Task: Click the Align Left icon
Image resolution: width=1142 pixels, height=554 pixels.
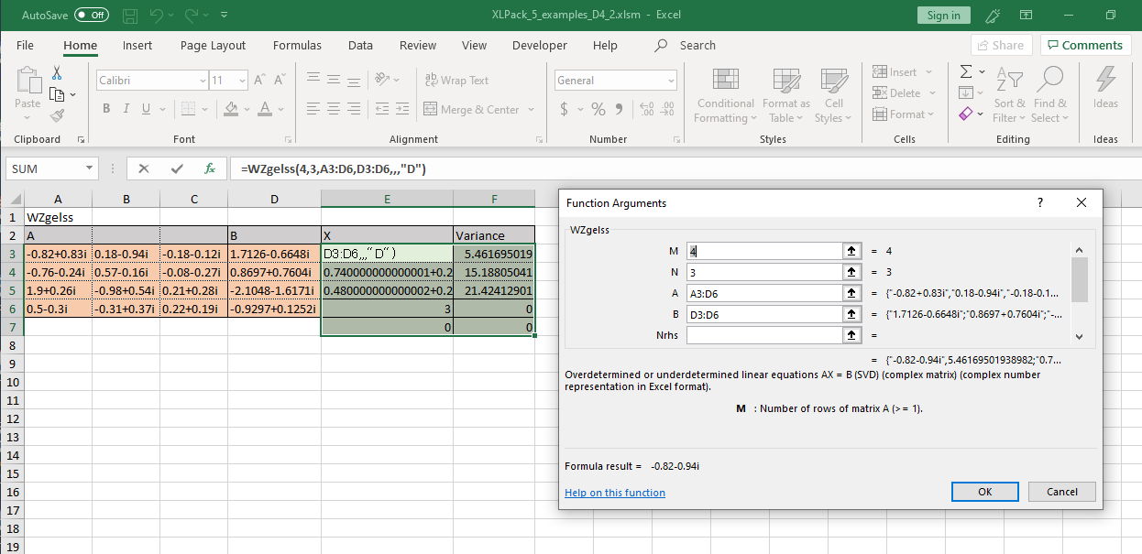Action: click(x=313, y=109)
